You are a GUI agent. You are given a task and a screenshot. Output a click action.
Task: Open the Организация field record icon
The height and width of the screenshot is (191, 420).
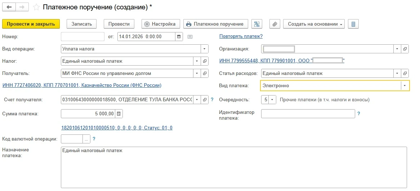[x=405, y=49]
